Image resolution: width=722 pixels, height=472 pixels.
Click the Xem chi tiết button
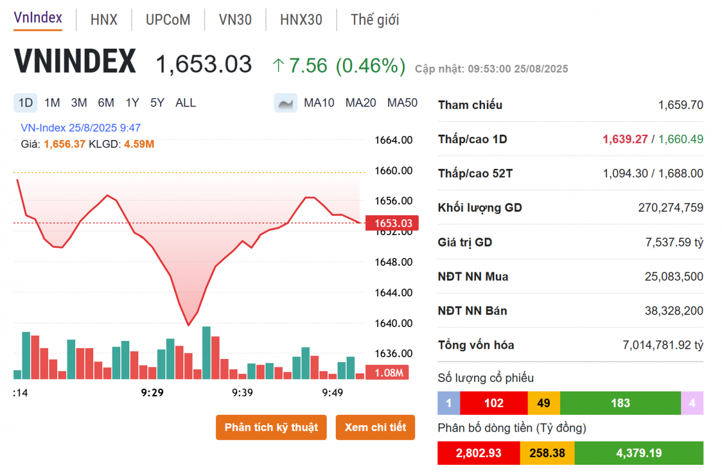[375, 428]
